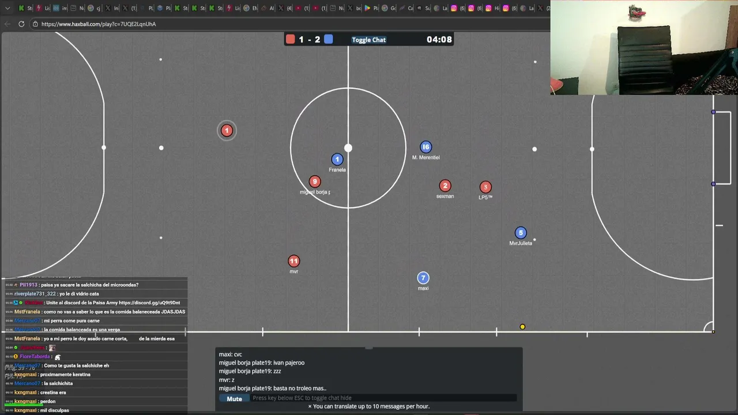Select blue player 5 MvrJulieta
The width and height of the screenshot is (738, 415).
tap(521, 233)
